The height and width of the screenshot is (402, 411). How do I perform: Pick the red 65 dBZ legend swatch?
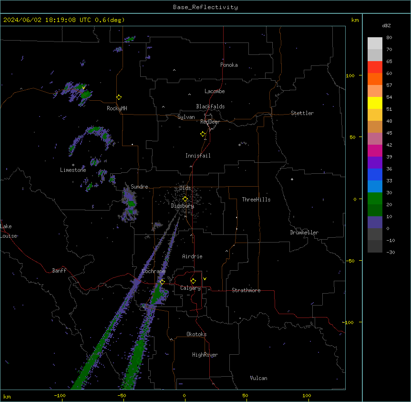click(375, 67)
